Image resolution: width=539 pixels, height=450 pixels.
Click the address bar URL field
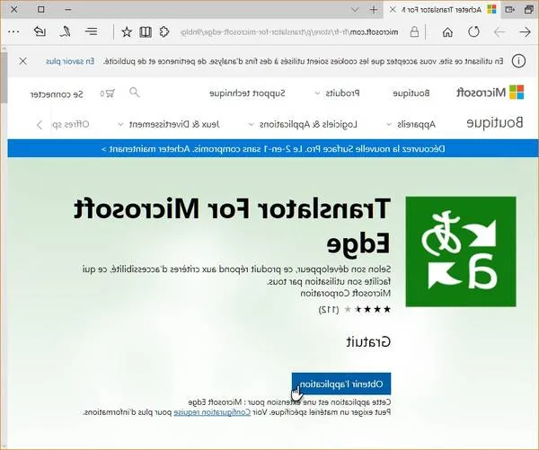point(288,32)
